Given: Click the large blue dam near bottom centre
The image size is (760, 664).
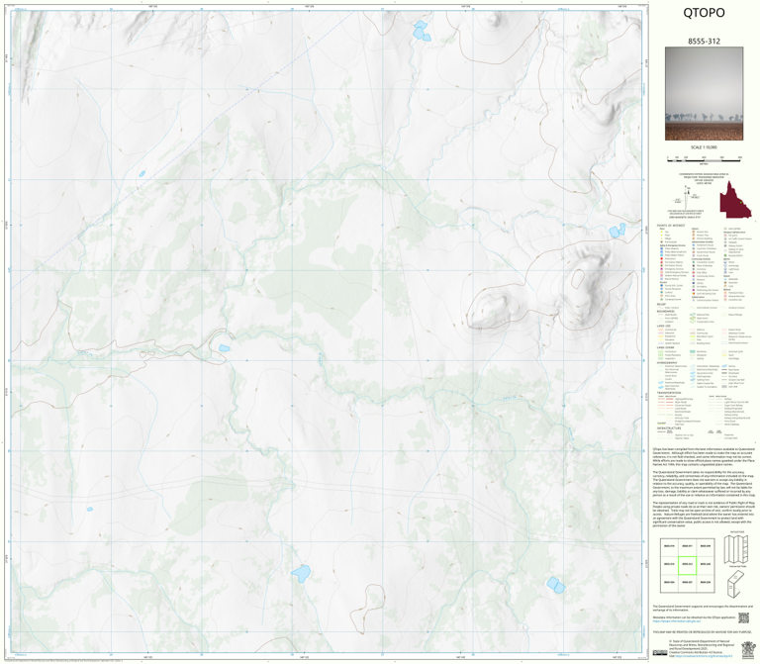Looking at the screenshot, I should 301,573.
